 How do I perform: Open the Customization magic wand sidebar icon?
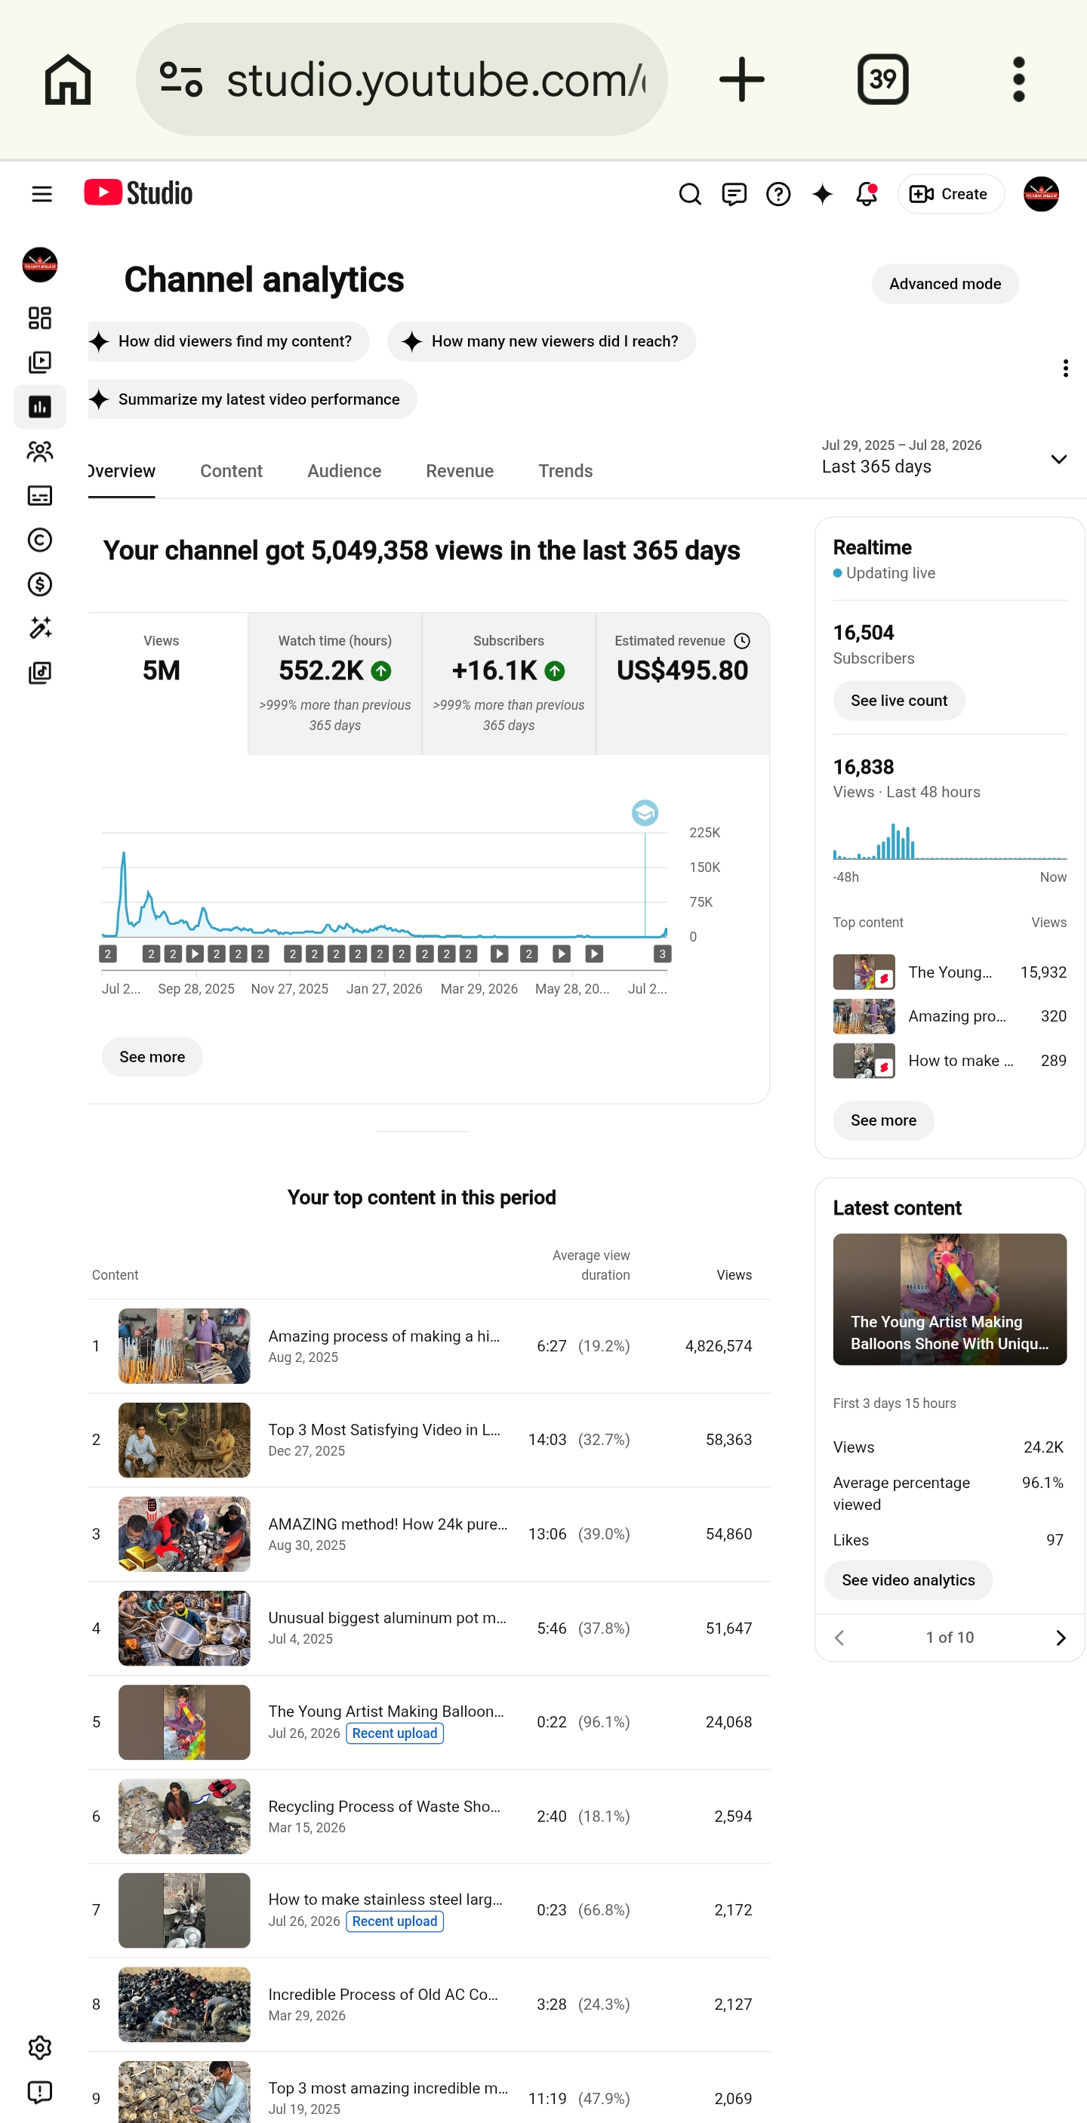click(39, 628)
